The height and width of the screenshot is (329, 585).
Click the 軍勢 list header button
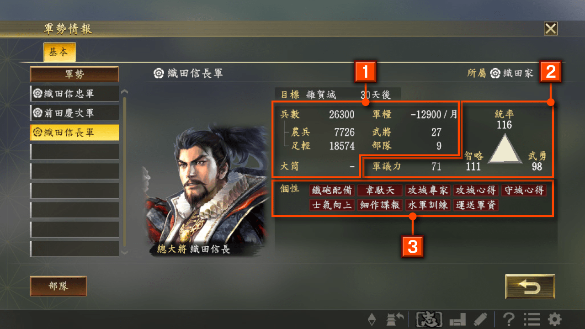[x=74, y=74]
